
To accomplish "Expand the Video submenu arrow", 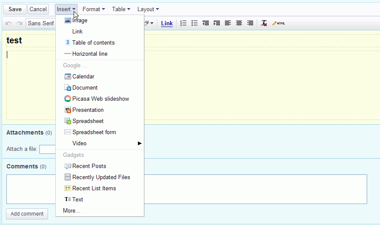I will [140, 143].
